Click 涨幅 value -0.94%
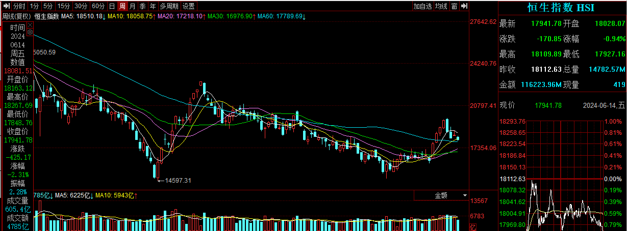The image size is (627, 231). point(614,39)
